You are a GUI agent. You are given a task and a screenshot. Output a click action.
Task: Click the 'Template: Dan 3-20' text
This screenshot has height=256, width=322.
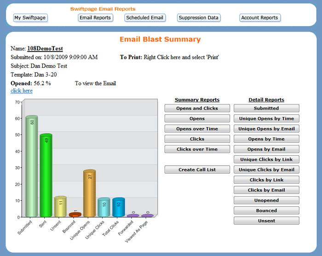[x=34, y=75]
